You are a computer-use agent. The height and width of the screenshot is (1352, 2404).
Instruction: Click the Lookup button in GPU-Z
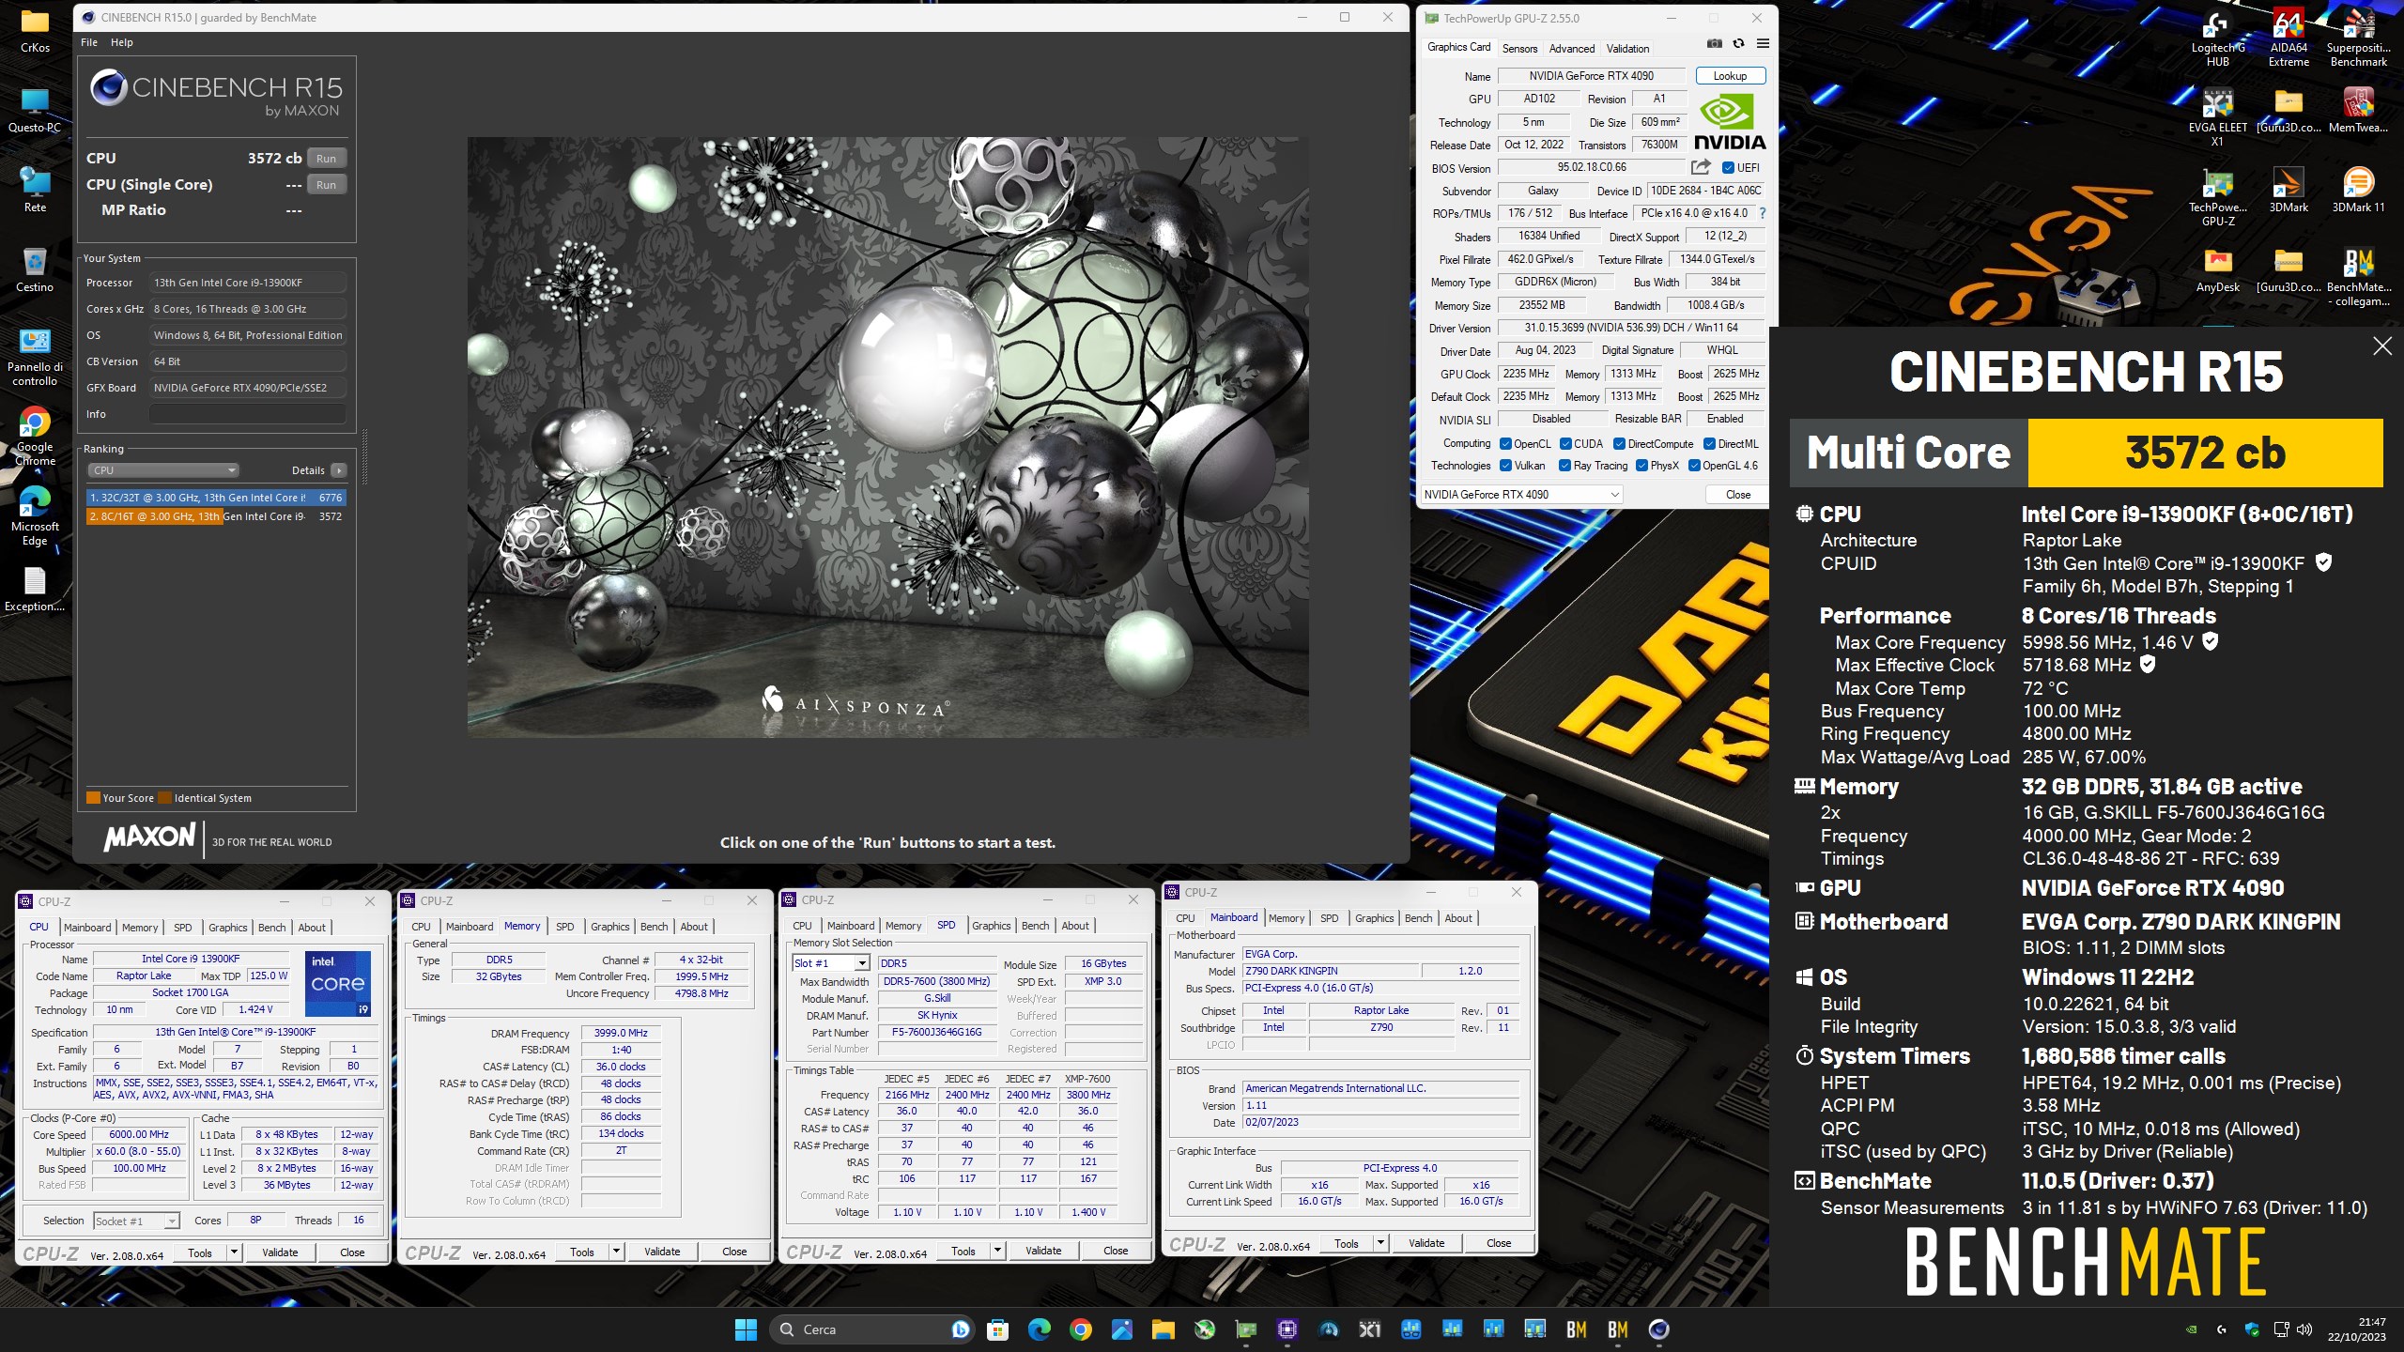tap(1730, 76)
